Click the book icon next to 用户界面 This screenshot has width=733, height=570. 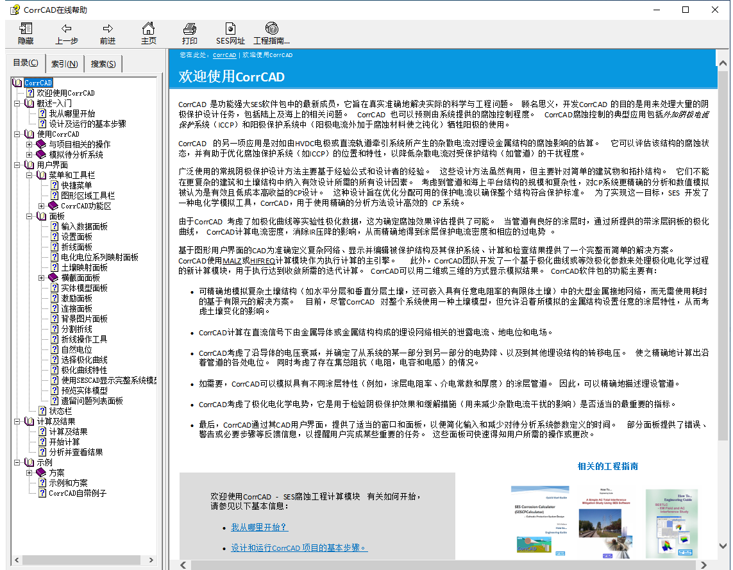[x=29, y=165]
